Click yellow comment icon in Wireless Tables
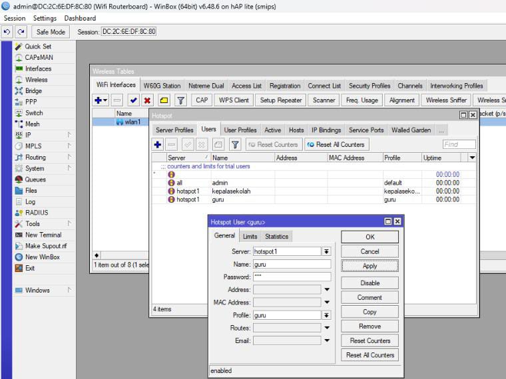The height and width of the screenshot is (379, 506). tap(164, 100)
